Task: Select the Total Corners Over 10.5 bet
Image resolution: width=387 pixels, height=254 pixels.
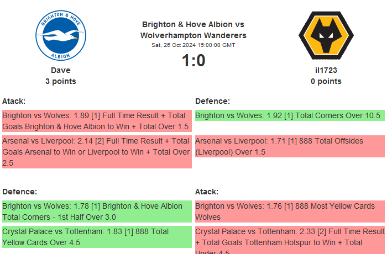Action: tap(289, 115)
